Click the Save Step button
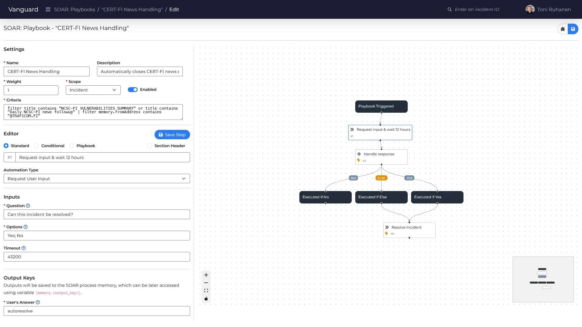 click(x=172, y=134)
